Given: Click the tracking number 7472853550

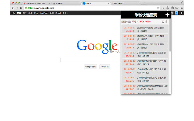Looking at the screenshot, I should (x=144, y=21).
